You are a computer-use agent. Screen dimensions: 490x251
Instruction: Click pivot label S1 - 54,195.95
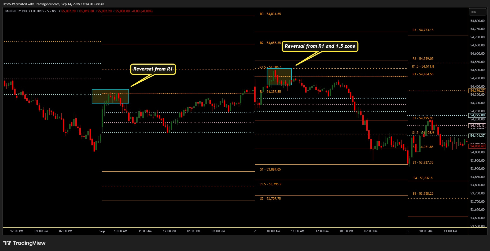[423, 118]
